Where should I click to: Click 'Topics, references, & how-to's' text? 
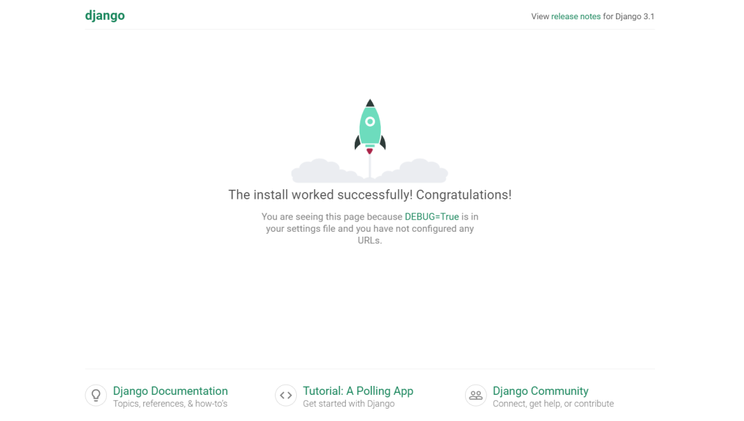click(x=170, y=404)
